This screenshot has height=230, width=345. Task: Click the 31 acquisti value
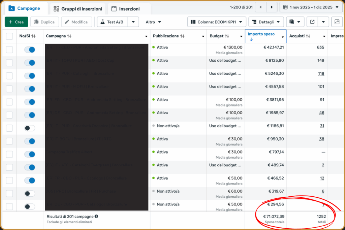[322, 126]
